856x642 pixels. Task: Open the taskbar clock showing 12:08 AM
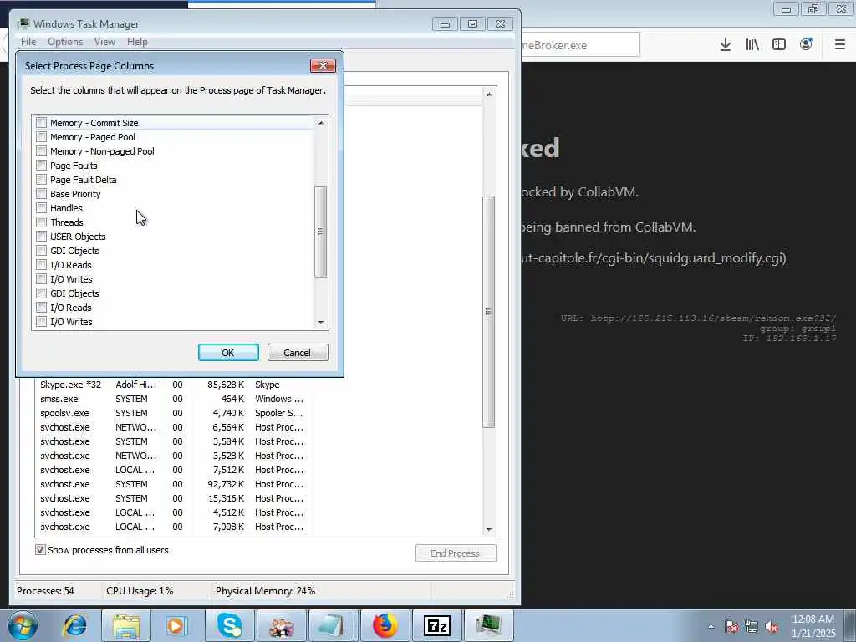click(x=813, y=626)
